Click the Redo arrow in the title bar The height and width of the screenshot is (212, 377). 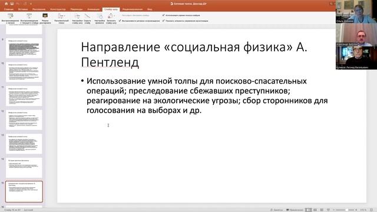point(25,4)
